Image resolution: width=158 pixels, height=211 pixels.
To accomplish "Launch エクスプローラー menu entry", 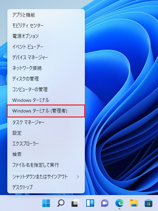I will [46, 143].
